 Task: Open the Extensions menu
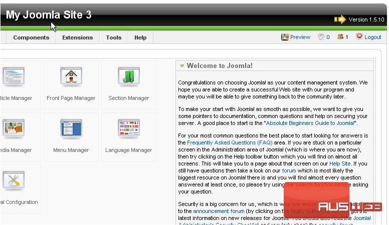click(x=77, y=37)
